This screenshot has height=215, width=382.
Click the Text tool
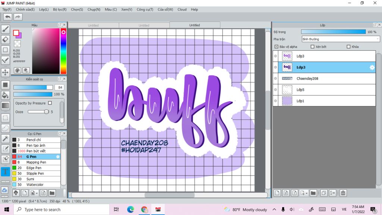tap(5, 172)
